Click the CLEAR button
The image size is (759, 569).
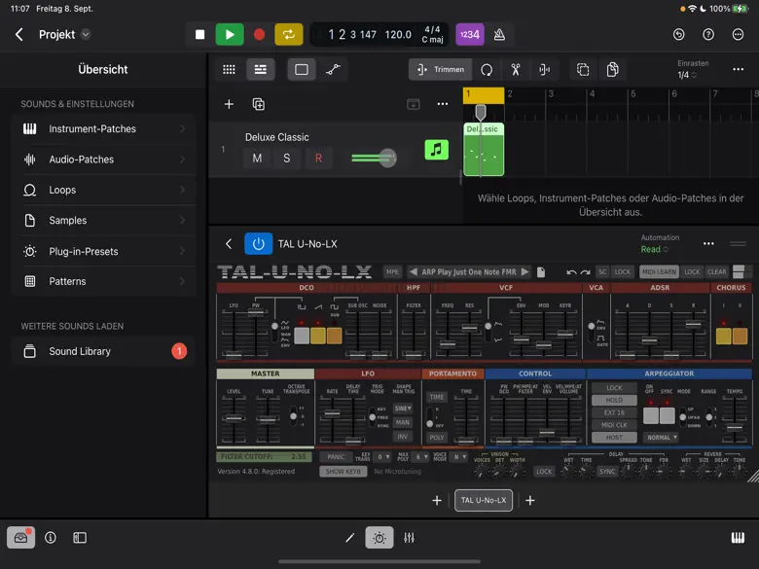tap(716, 272)
